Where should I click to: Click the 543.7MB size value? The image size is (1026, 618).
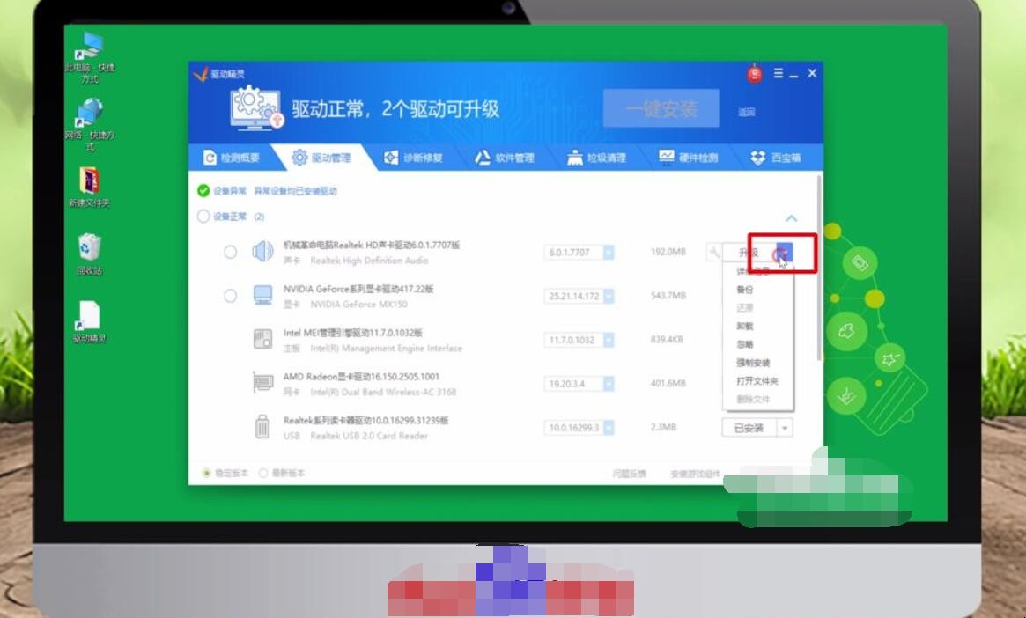click(x=668, y=296)
